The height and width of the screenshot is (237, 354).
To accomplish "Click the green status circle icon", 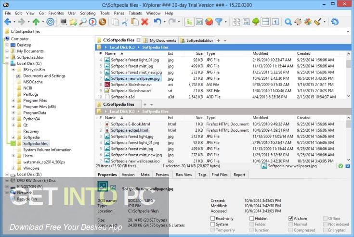I will pos(341,166).
